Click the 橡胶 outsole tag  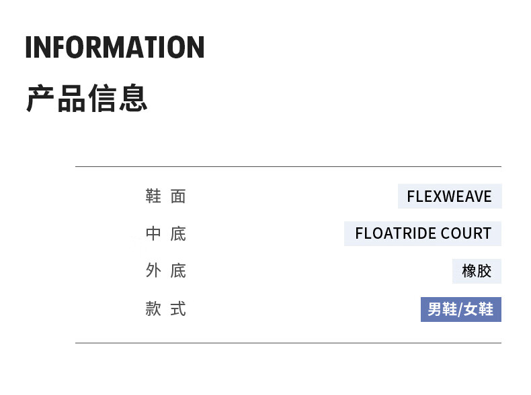[x=477, y=271]
